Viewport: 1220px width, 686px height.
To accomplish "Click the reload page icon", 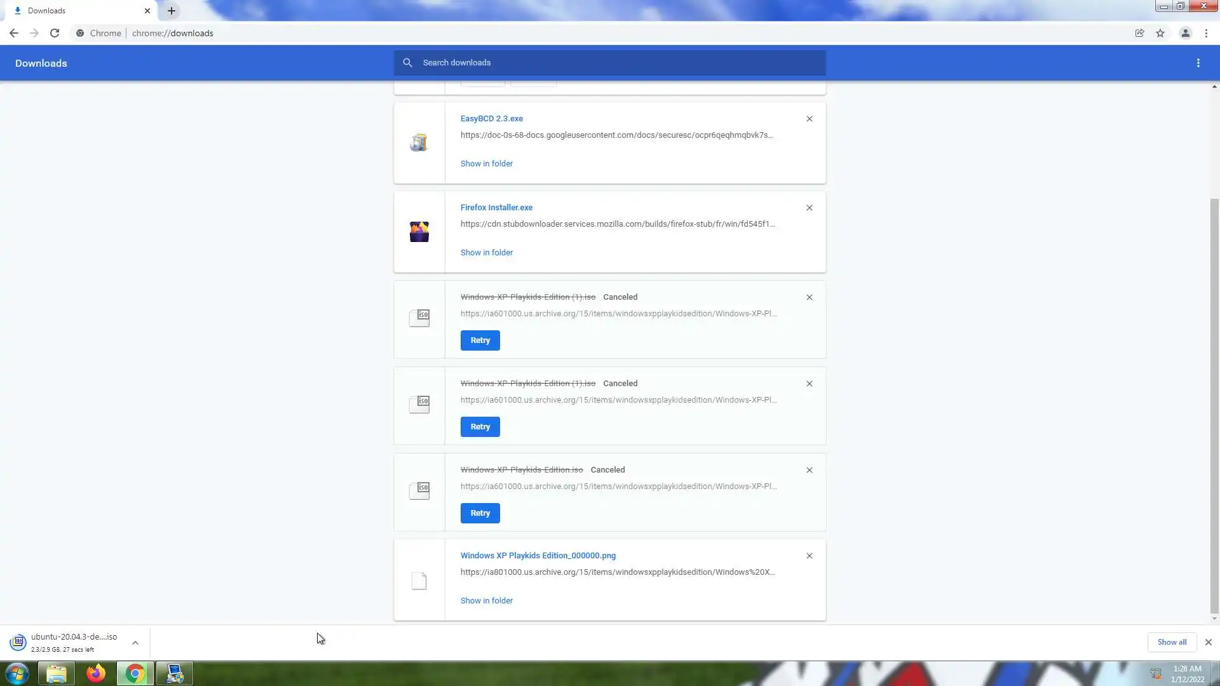I will point(55,33).
